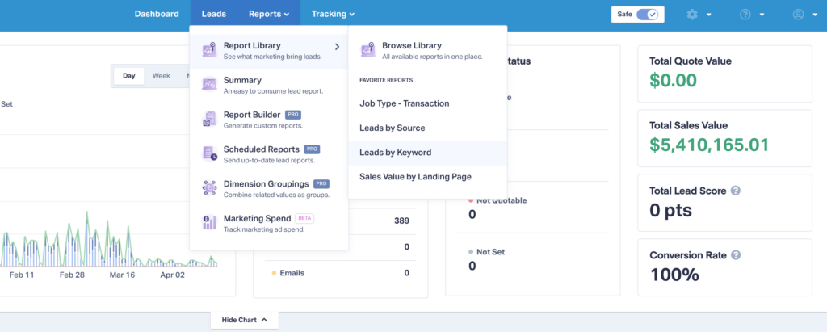
Task: Click the Apr 02 date label on chart
Action: coord(173,275)
